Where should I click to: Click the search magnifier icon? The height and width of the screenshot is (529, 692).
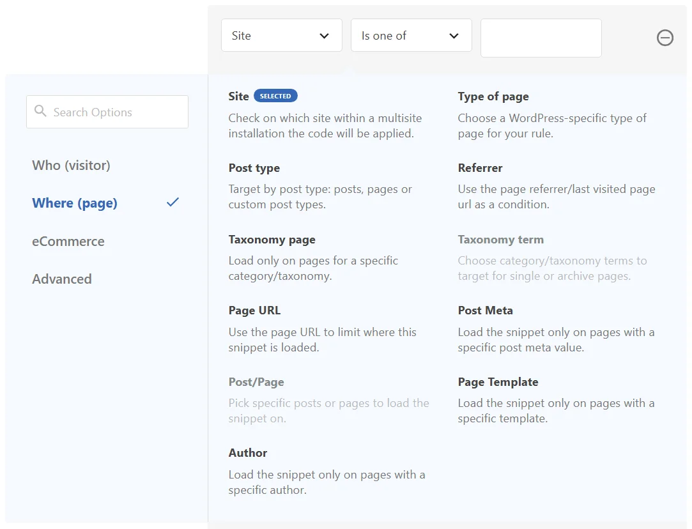tap(40, 111)
